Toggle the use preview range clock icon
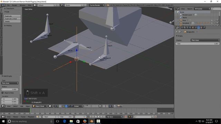This screenshot has width=221, height=124. (38, 117)
